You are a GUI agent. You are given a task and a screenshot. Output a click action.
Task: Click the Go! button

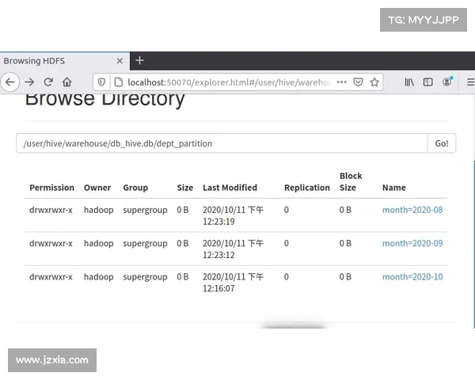pos(441,143)
